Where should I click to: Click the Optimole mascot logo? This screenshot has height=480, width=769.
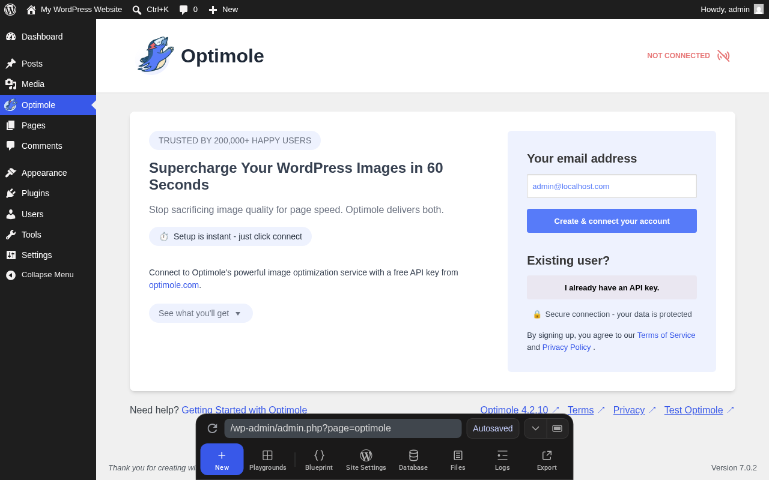[x=155, y=55]
